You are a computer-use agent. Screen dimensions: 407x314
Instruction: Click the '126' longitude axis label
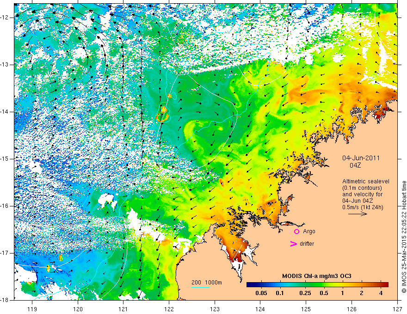351,309
